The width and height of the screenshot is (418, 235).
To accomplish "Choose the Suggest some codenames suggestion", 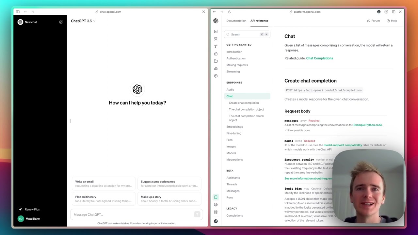I will [169, 184].
